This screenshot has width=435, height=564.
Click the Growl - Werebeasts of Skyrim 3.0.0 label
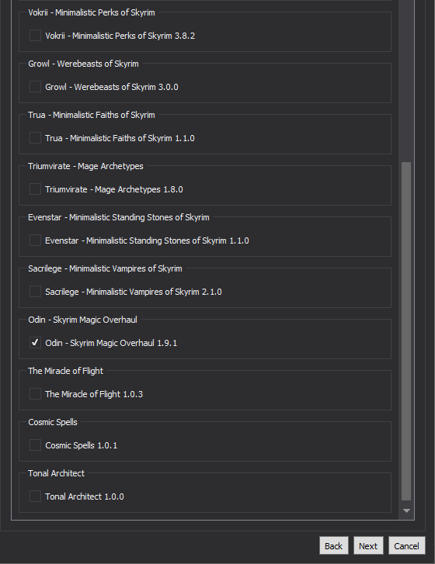(x=112, y=87)
